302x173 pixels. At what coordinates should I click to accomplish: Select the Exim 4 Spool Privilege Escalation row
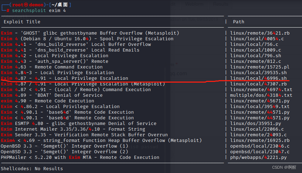[x=87, y=39]
